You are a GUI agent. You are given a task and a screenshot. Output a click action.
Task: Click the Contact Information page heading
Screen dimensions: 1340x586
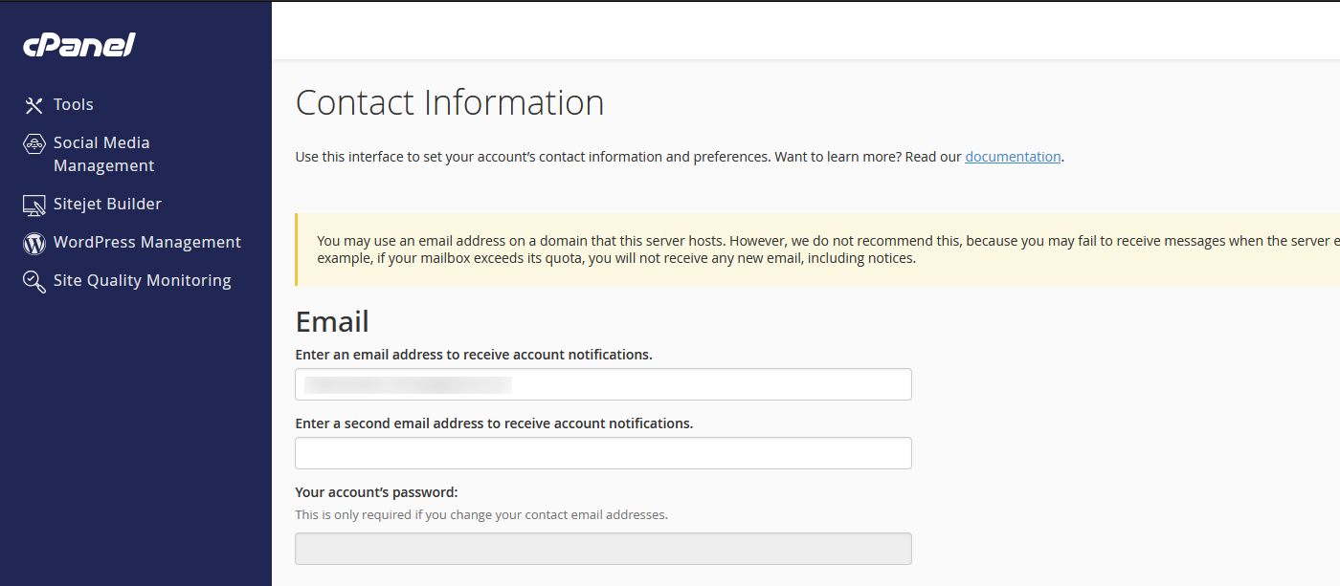coord(450,102)
